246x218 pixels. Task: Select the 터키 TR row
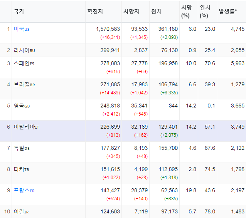point(123,173)
